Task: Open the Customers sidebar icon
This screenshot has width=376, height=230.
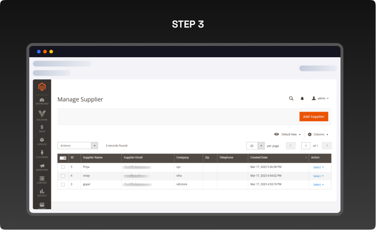Action: tap(42, 154)
